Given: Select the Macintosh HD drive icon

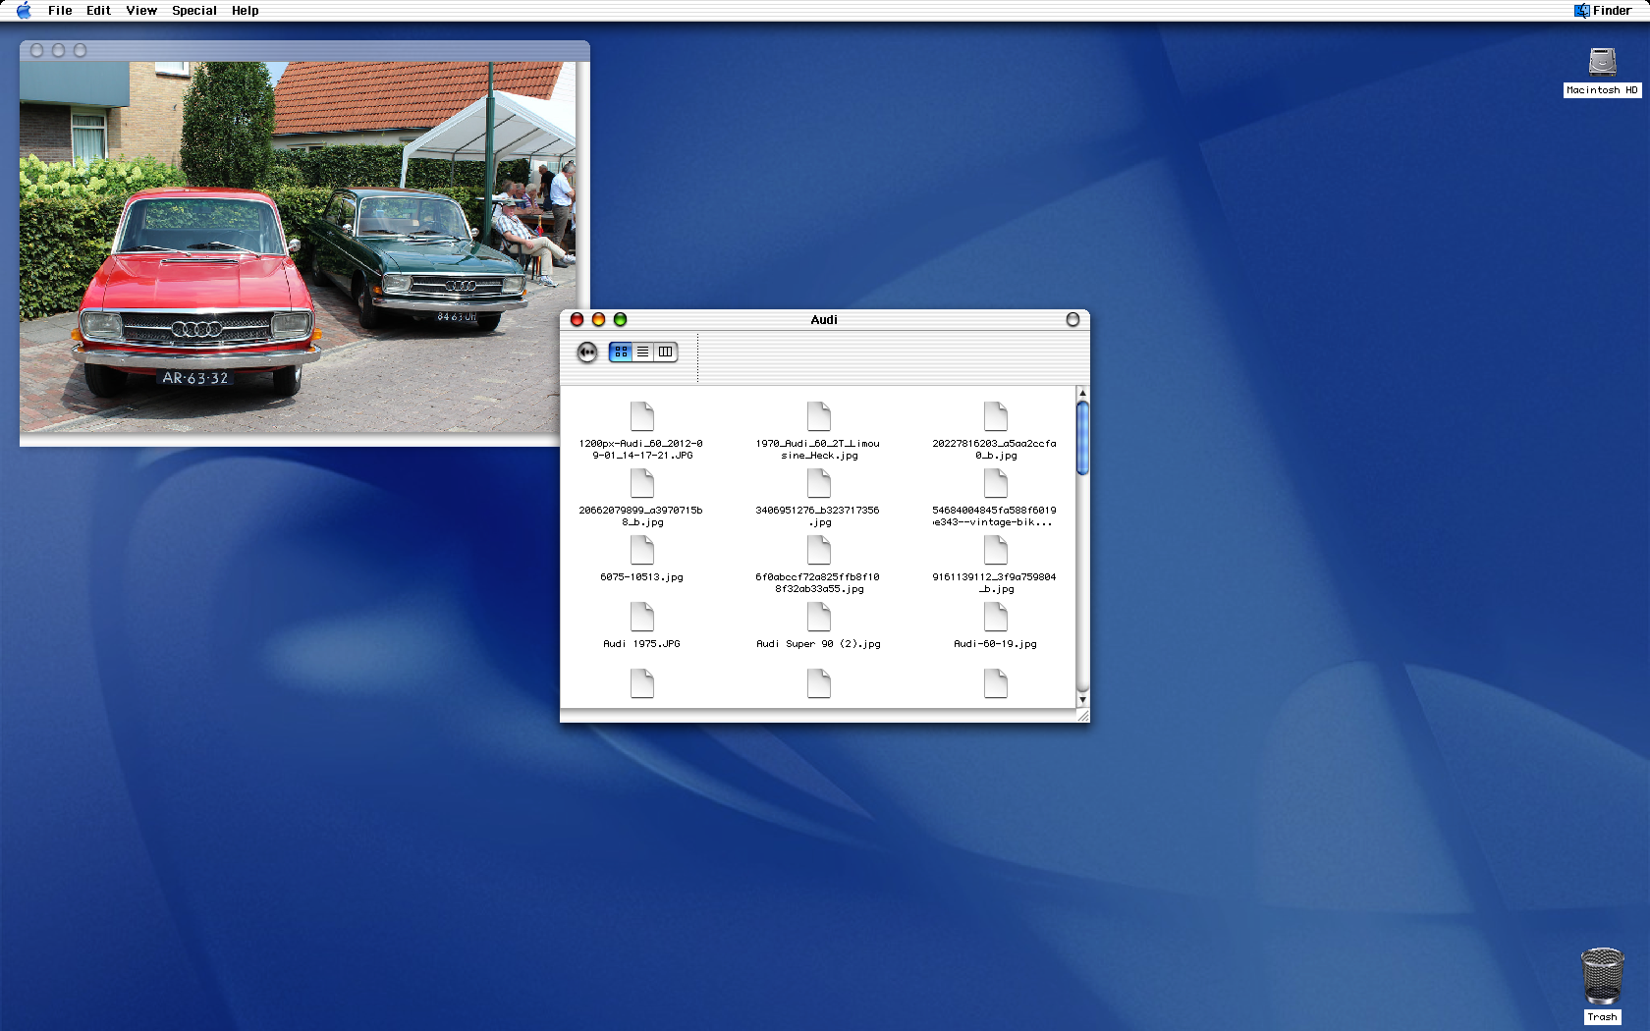Looking at the screenshot, I should 1603,62.
